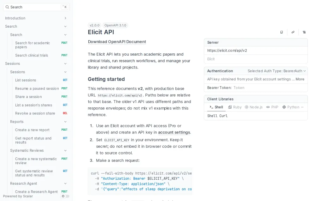Click the OpenAPI 3.1.0 badge
The image size is (323, 201).
tap(115, 25)
